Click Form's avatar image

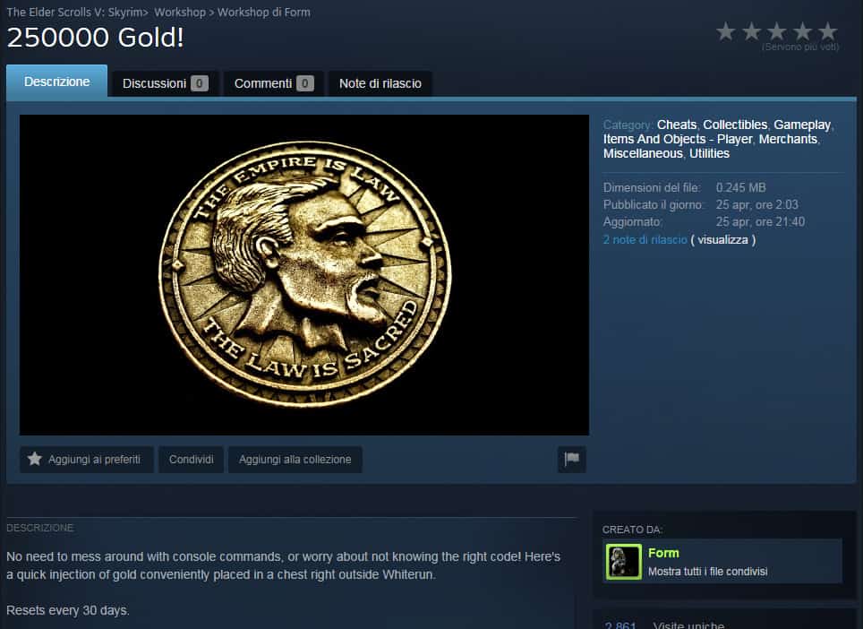tap(622, 562)
